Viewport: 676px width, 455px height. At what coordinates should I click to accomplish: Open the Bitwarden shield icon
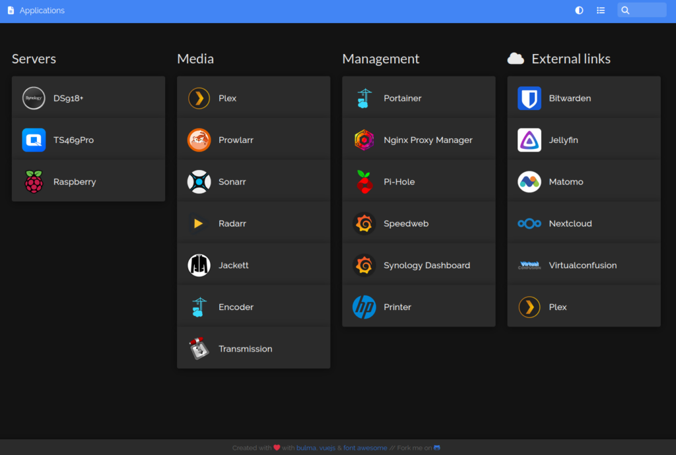coord(529,98)
